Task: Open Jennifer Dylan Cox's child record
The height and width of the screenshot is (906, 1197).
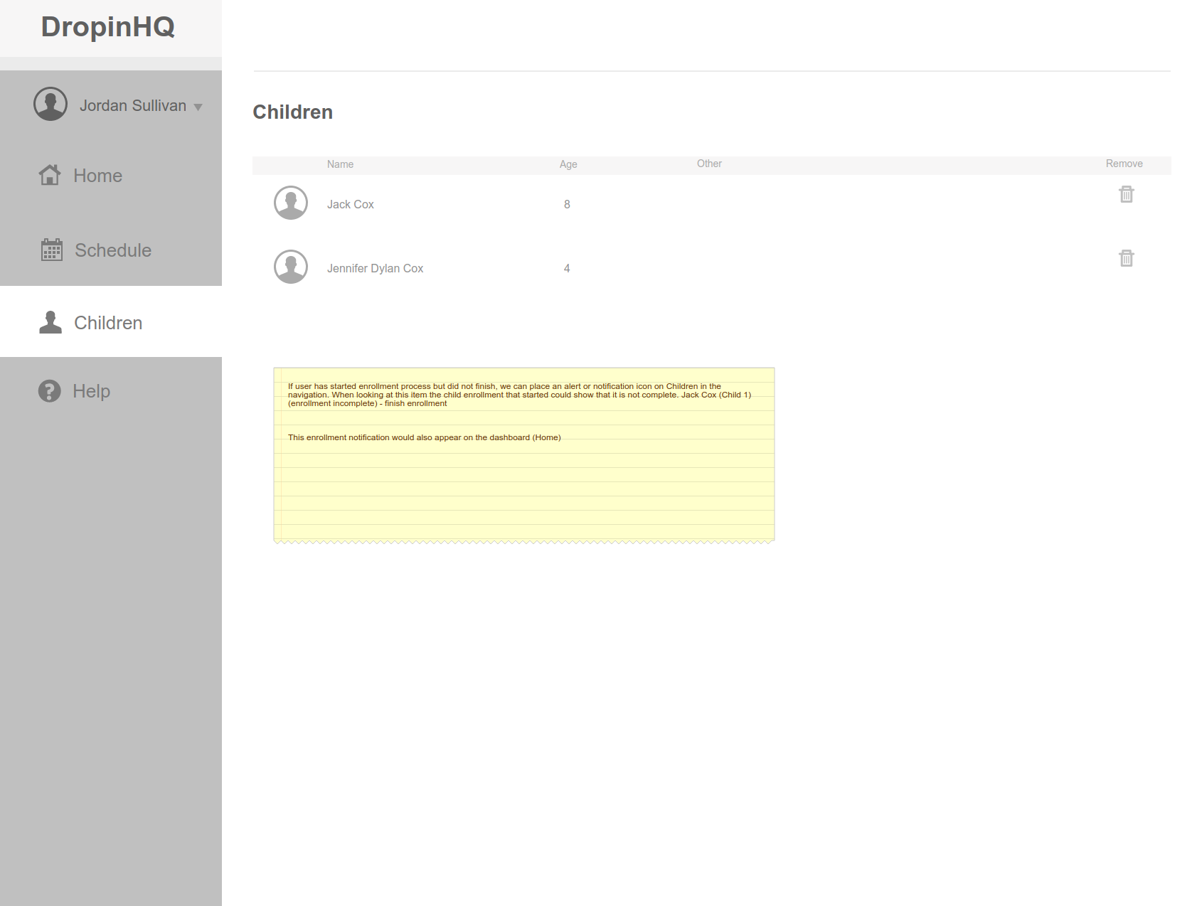Action: [x=375, y=268]
